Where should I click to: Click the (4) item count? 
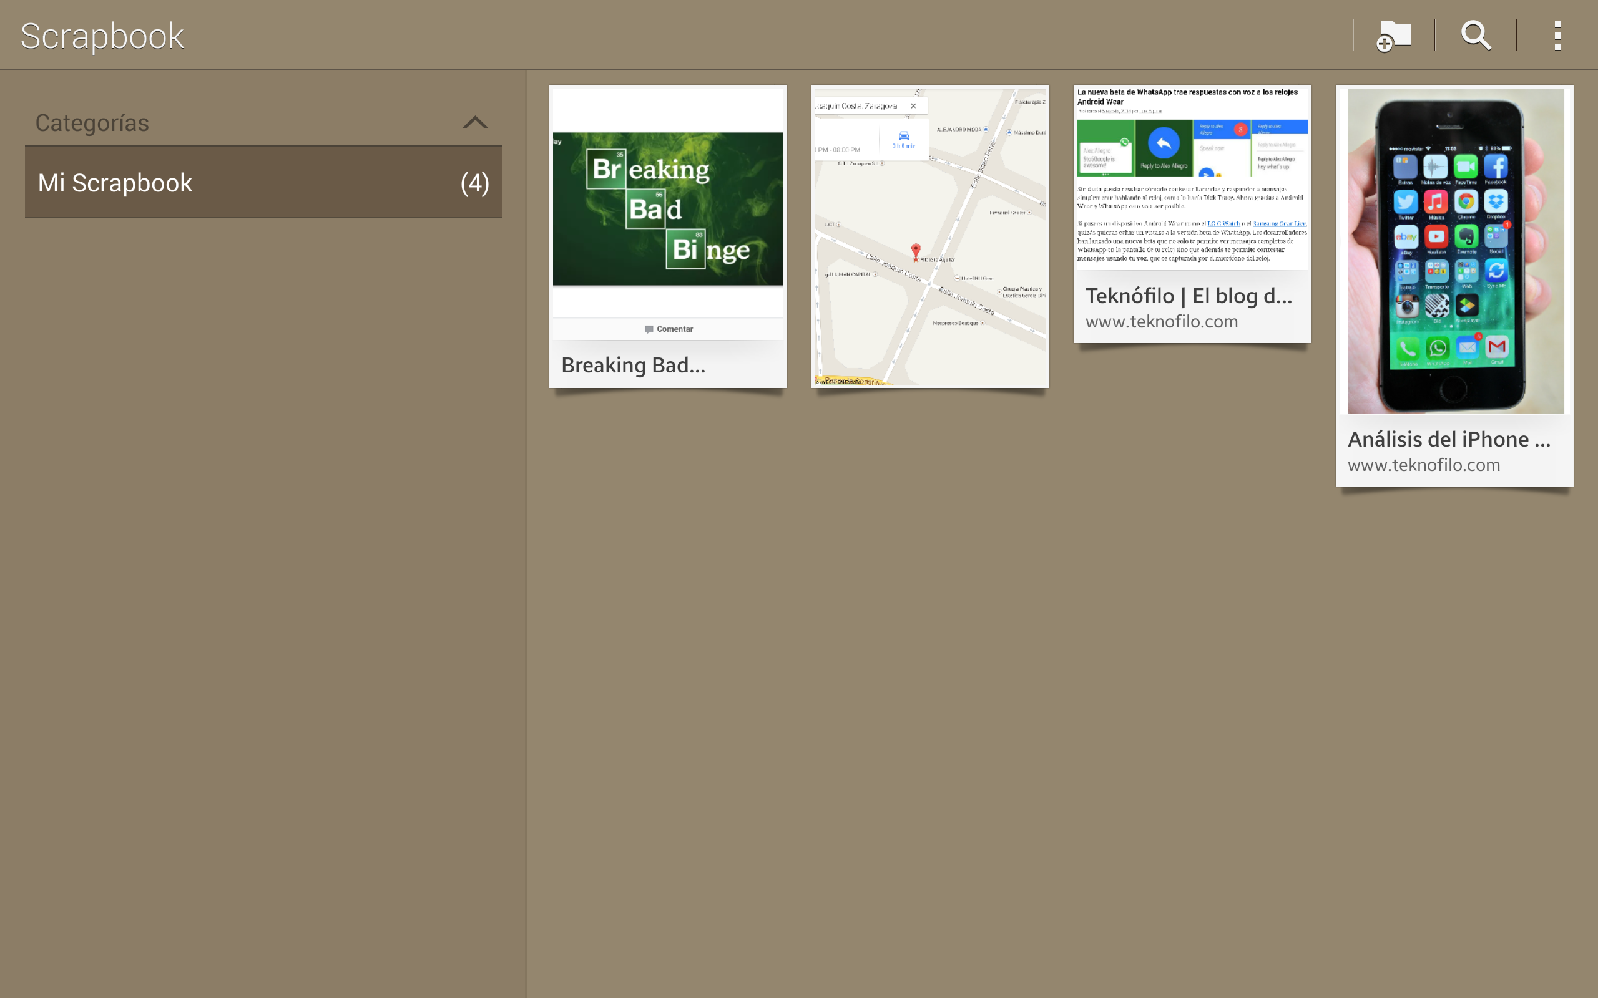coord(475,183)
